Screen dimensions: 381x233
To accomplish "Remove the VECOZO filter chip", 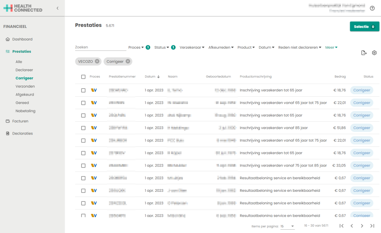I will pyautogui.click(x=97, y=61).
